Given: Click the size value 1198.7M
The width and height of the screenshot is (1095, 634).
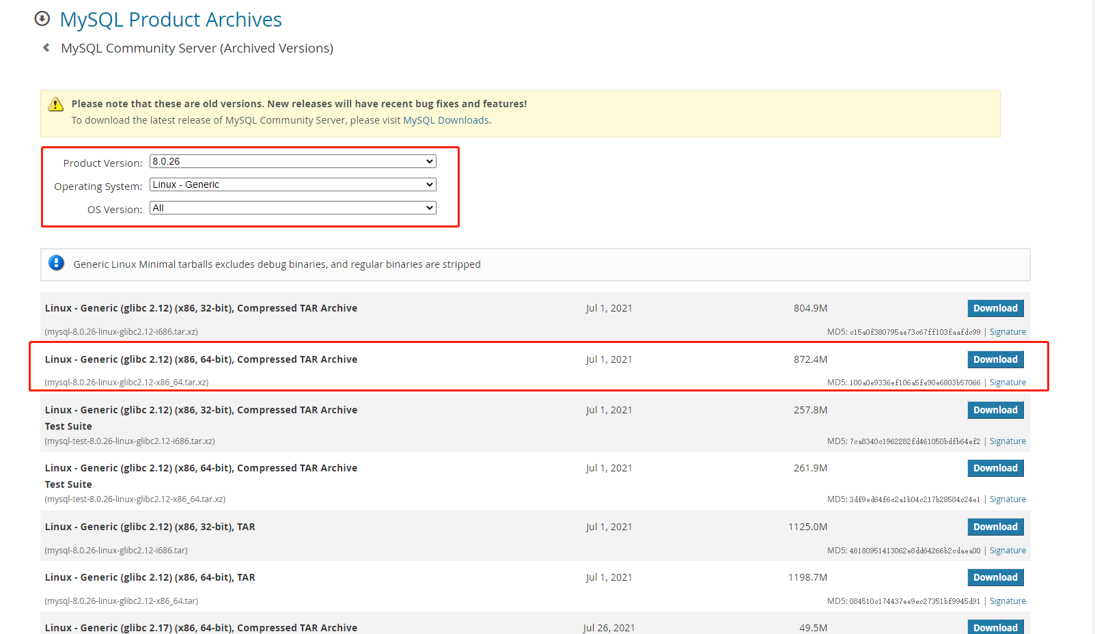Looking at the screenshot, I should tap(807, 577).
